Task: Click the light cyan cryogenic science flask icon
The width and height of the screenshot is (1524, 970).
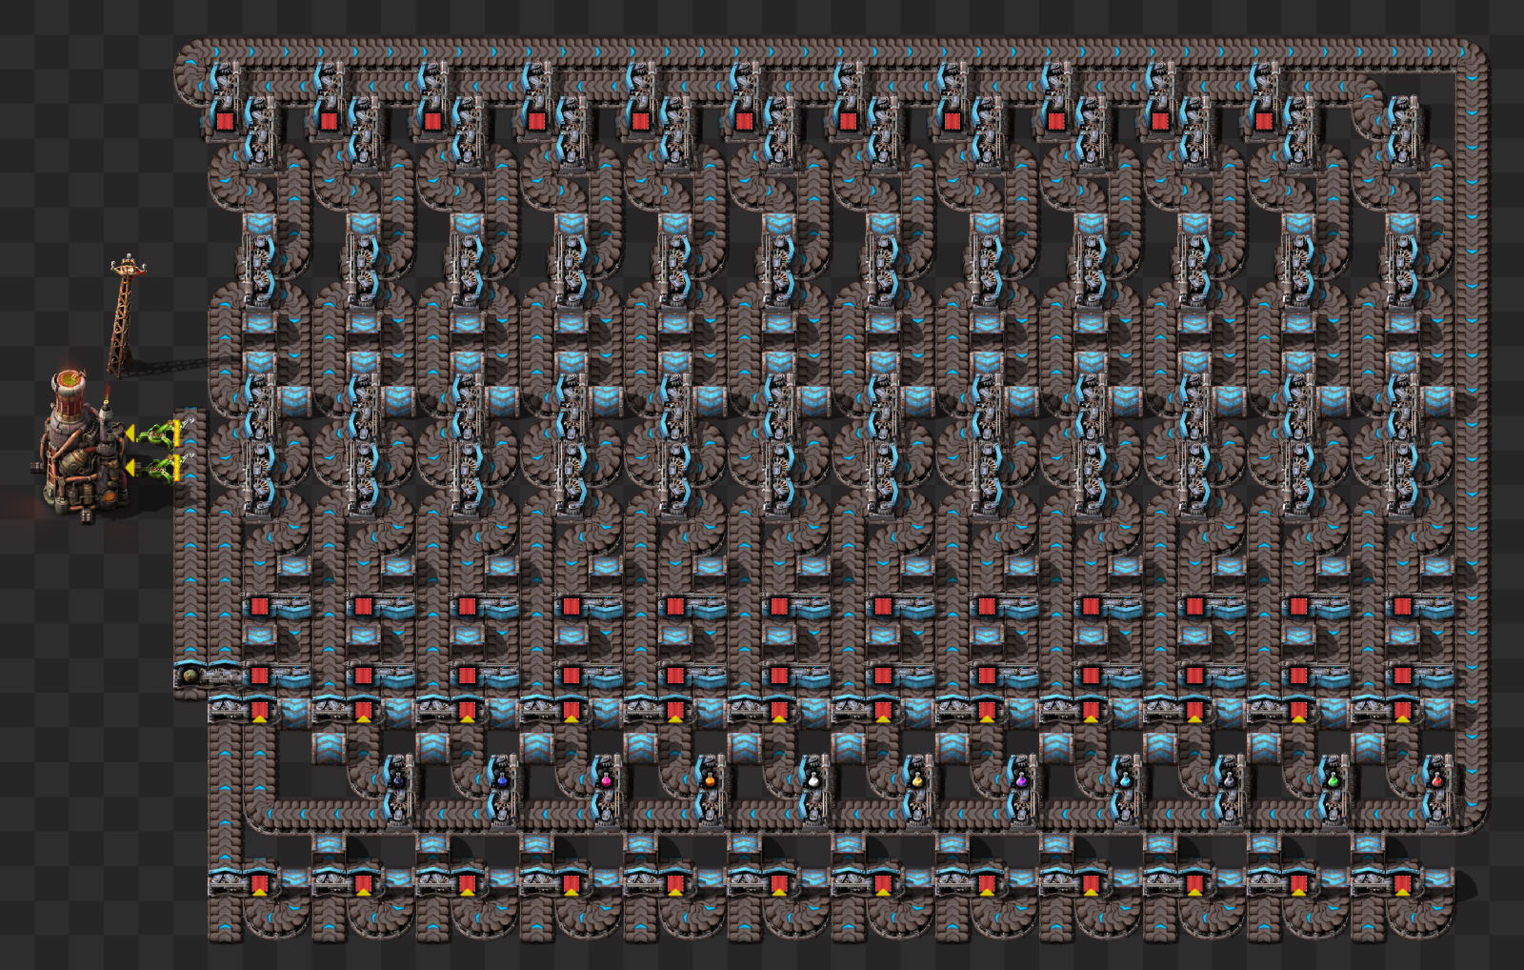Action: tap(1125, 779)
